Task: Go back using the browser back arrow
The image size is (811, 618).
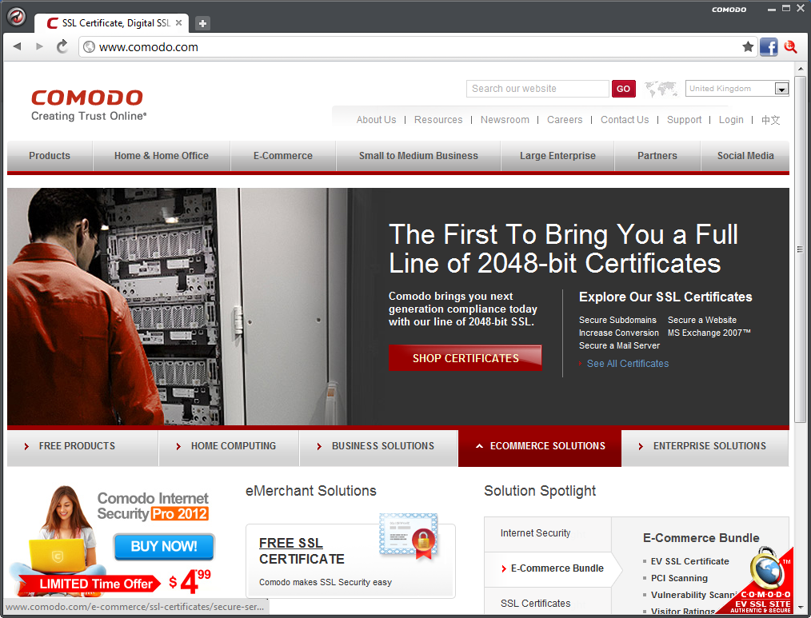Action: [17, 46]
